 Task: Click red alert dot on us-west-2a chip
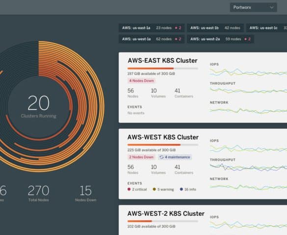tap(245, 39)
